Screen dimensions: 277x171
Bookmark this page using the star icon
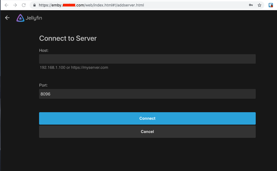[x=259, y=5]
